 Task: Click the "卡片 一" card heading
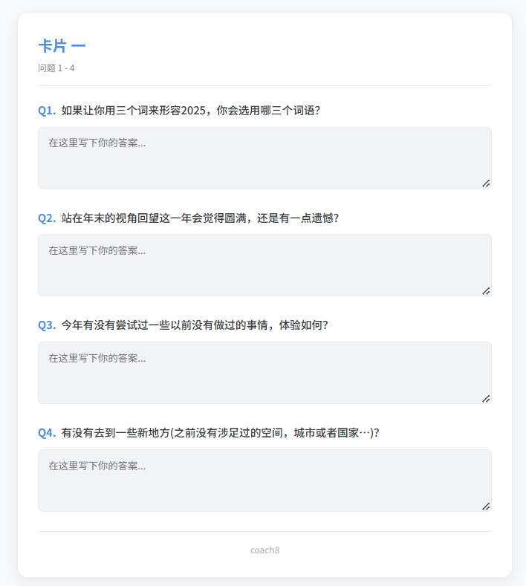pos(62,46)
